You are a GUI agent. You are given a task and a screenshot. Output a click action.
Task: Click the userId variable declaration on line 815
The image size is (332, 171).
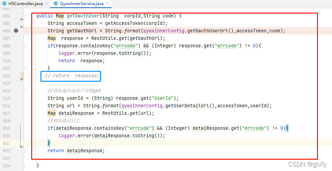[75, 98]
